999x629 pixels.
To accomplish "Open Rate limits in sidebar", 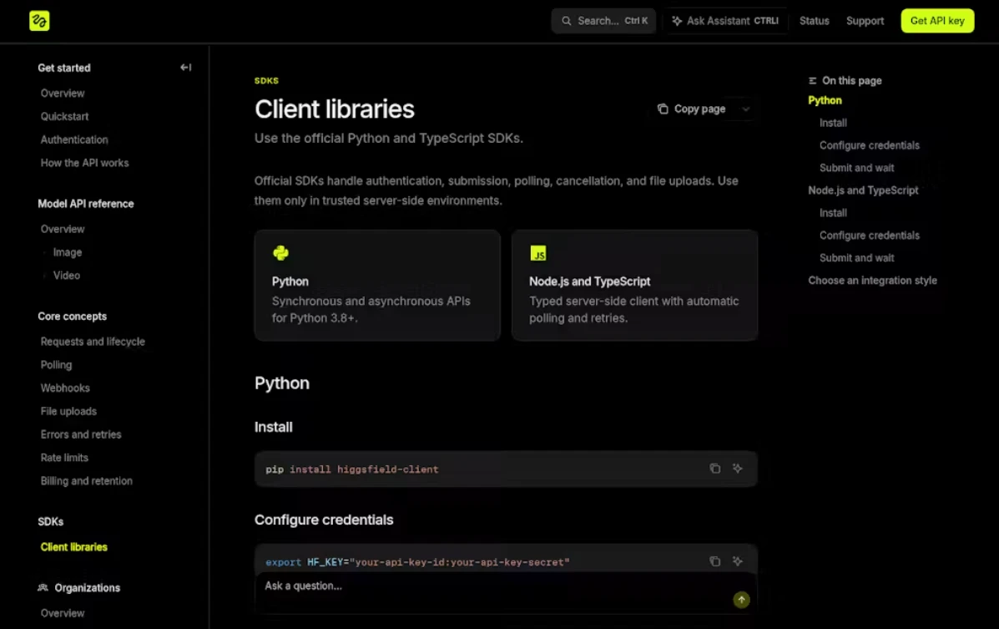I will [x=64, y=458].
